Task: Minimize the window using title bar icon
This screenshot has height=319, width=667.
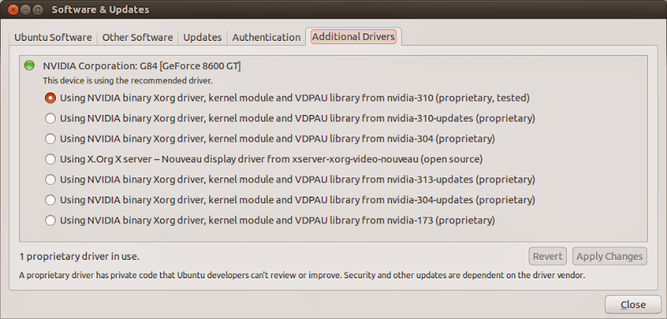Action: [x=26, y=9]
